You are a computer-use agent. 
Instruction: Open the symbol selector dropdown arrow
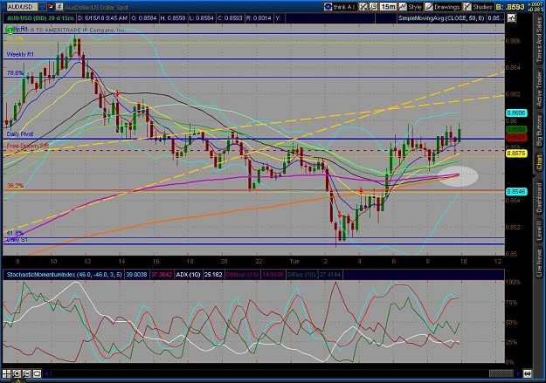pos(42,7)
